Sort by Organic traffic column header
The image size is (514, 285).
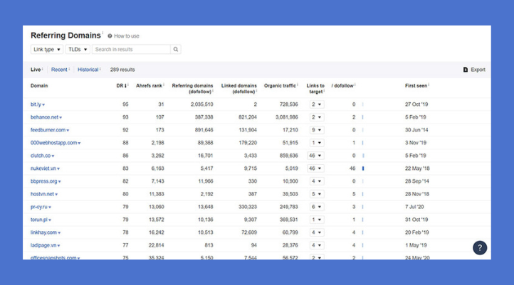click(280, 86)
